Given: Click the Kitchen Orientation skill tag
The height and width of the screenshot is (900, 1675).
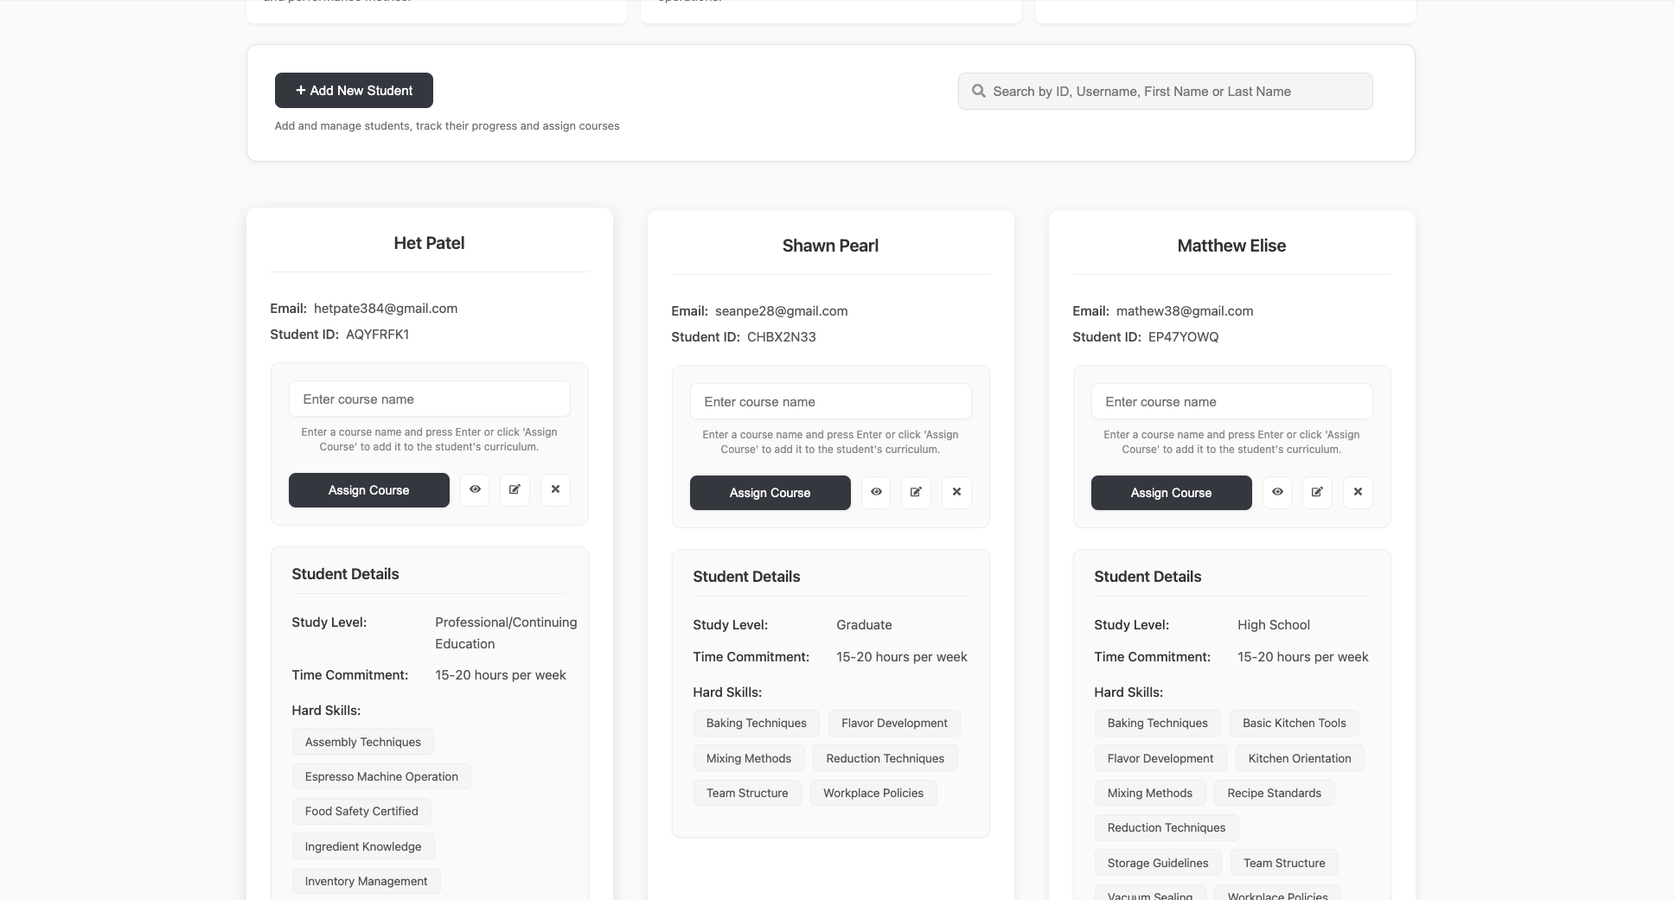Looking at the screenshot, I should pos(1300,758).
